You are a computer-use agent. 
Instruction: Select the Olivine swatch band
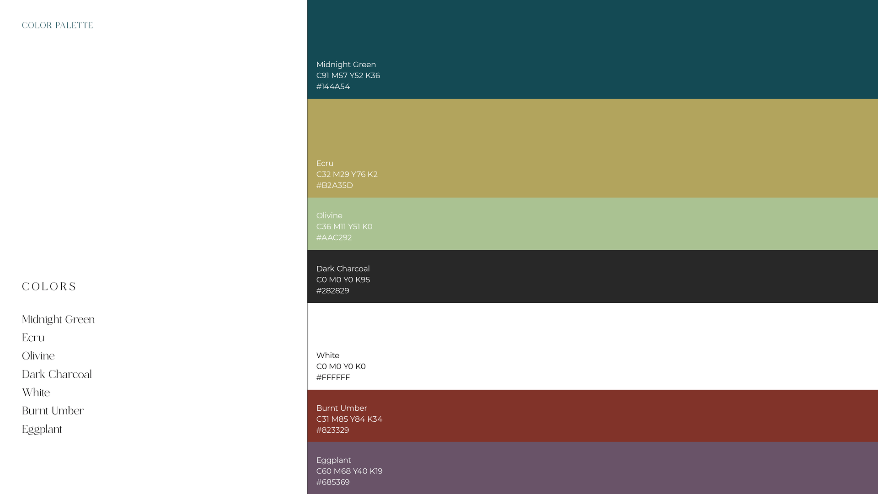(592, 224)
